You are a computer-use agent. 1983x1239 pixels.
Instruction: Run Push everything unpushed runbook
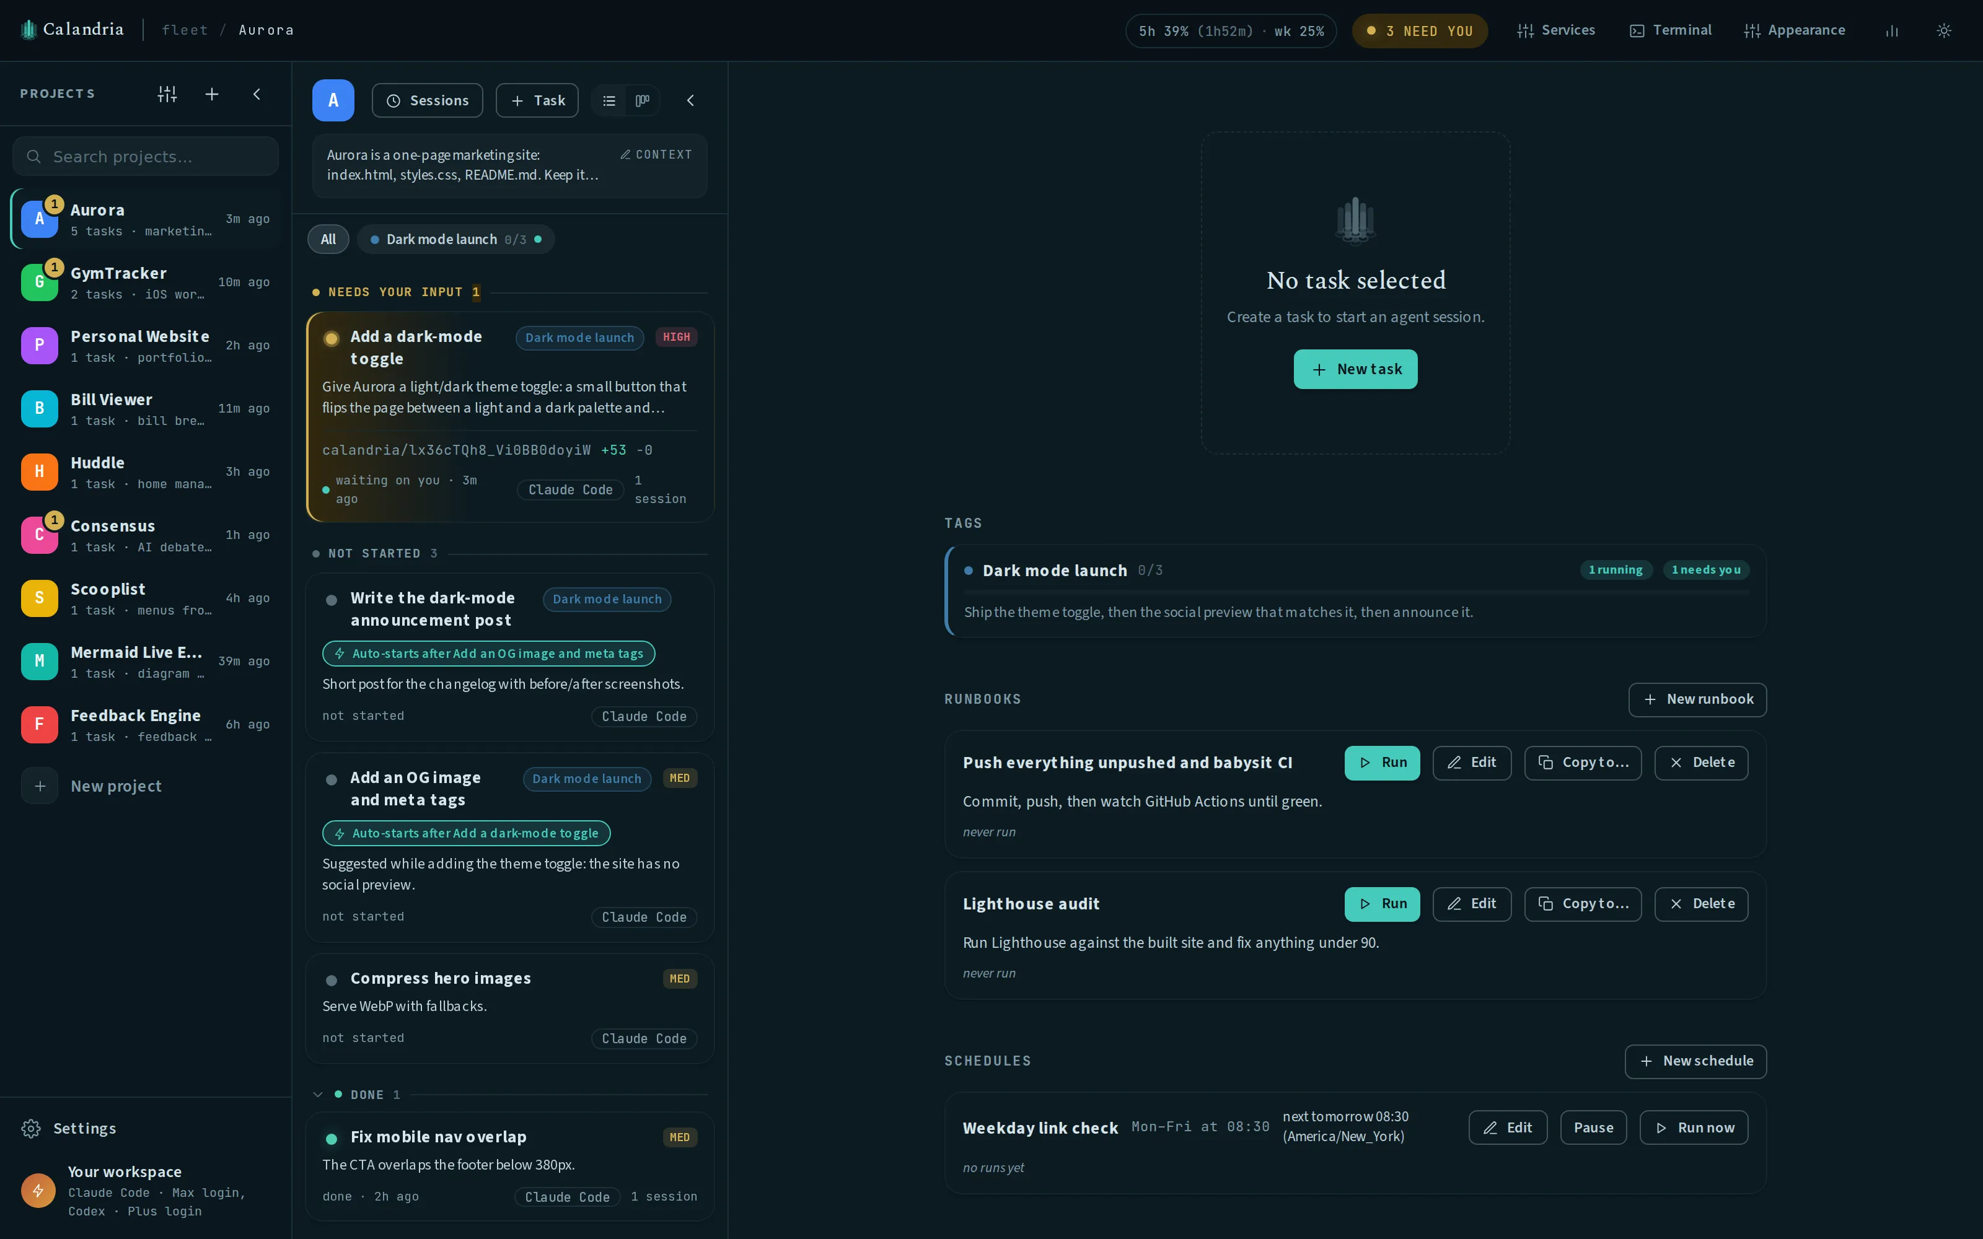[1381, 763]
